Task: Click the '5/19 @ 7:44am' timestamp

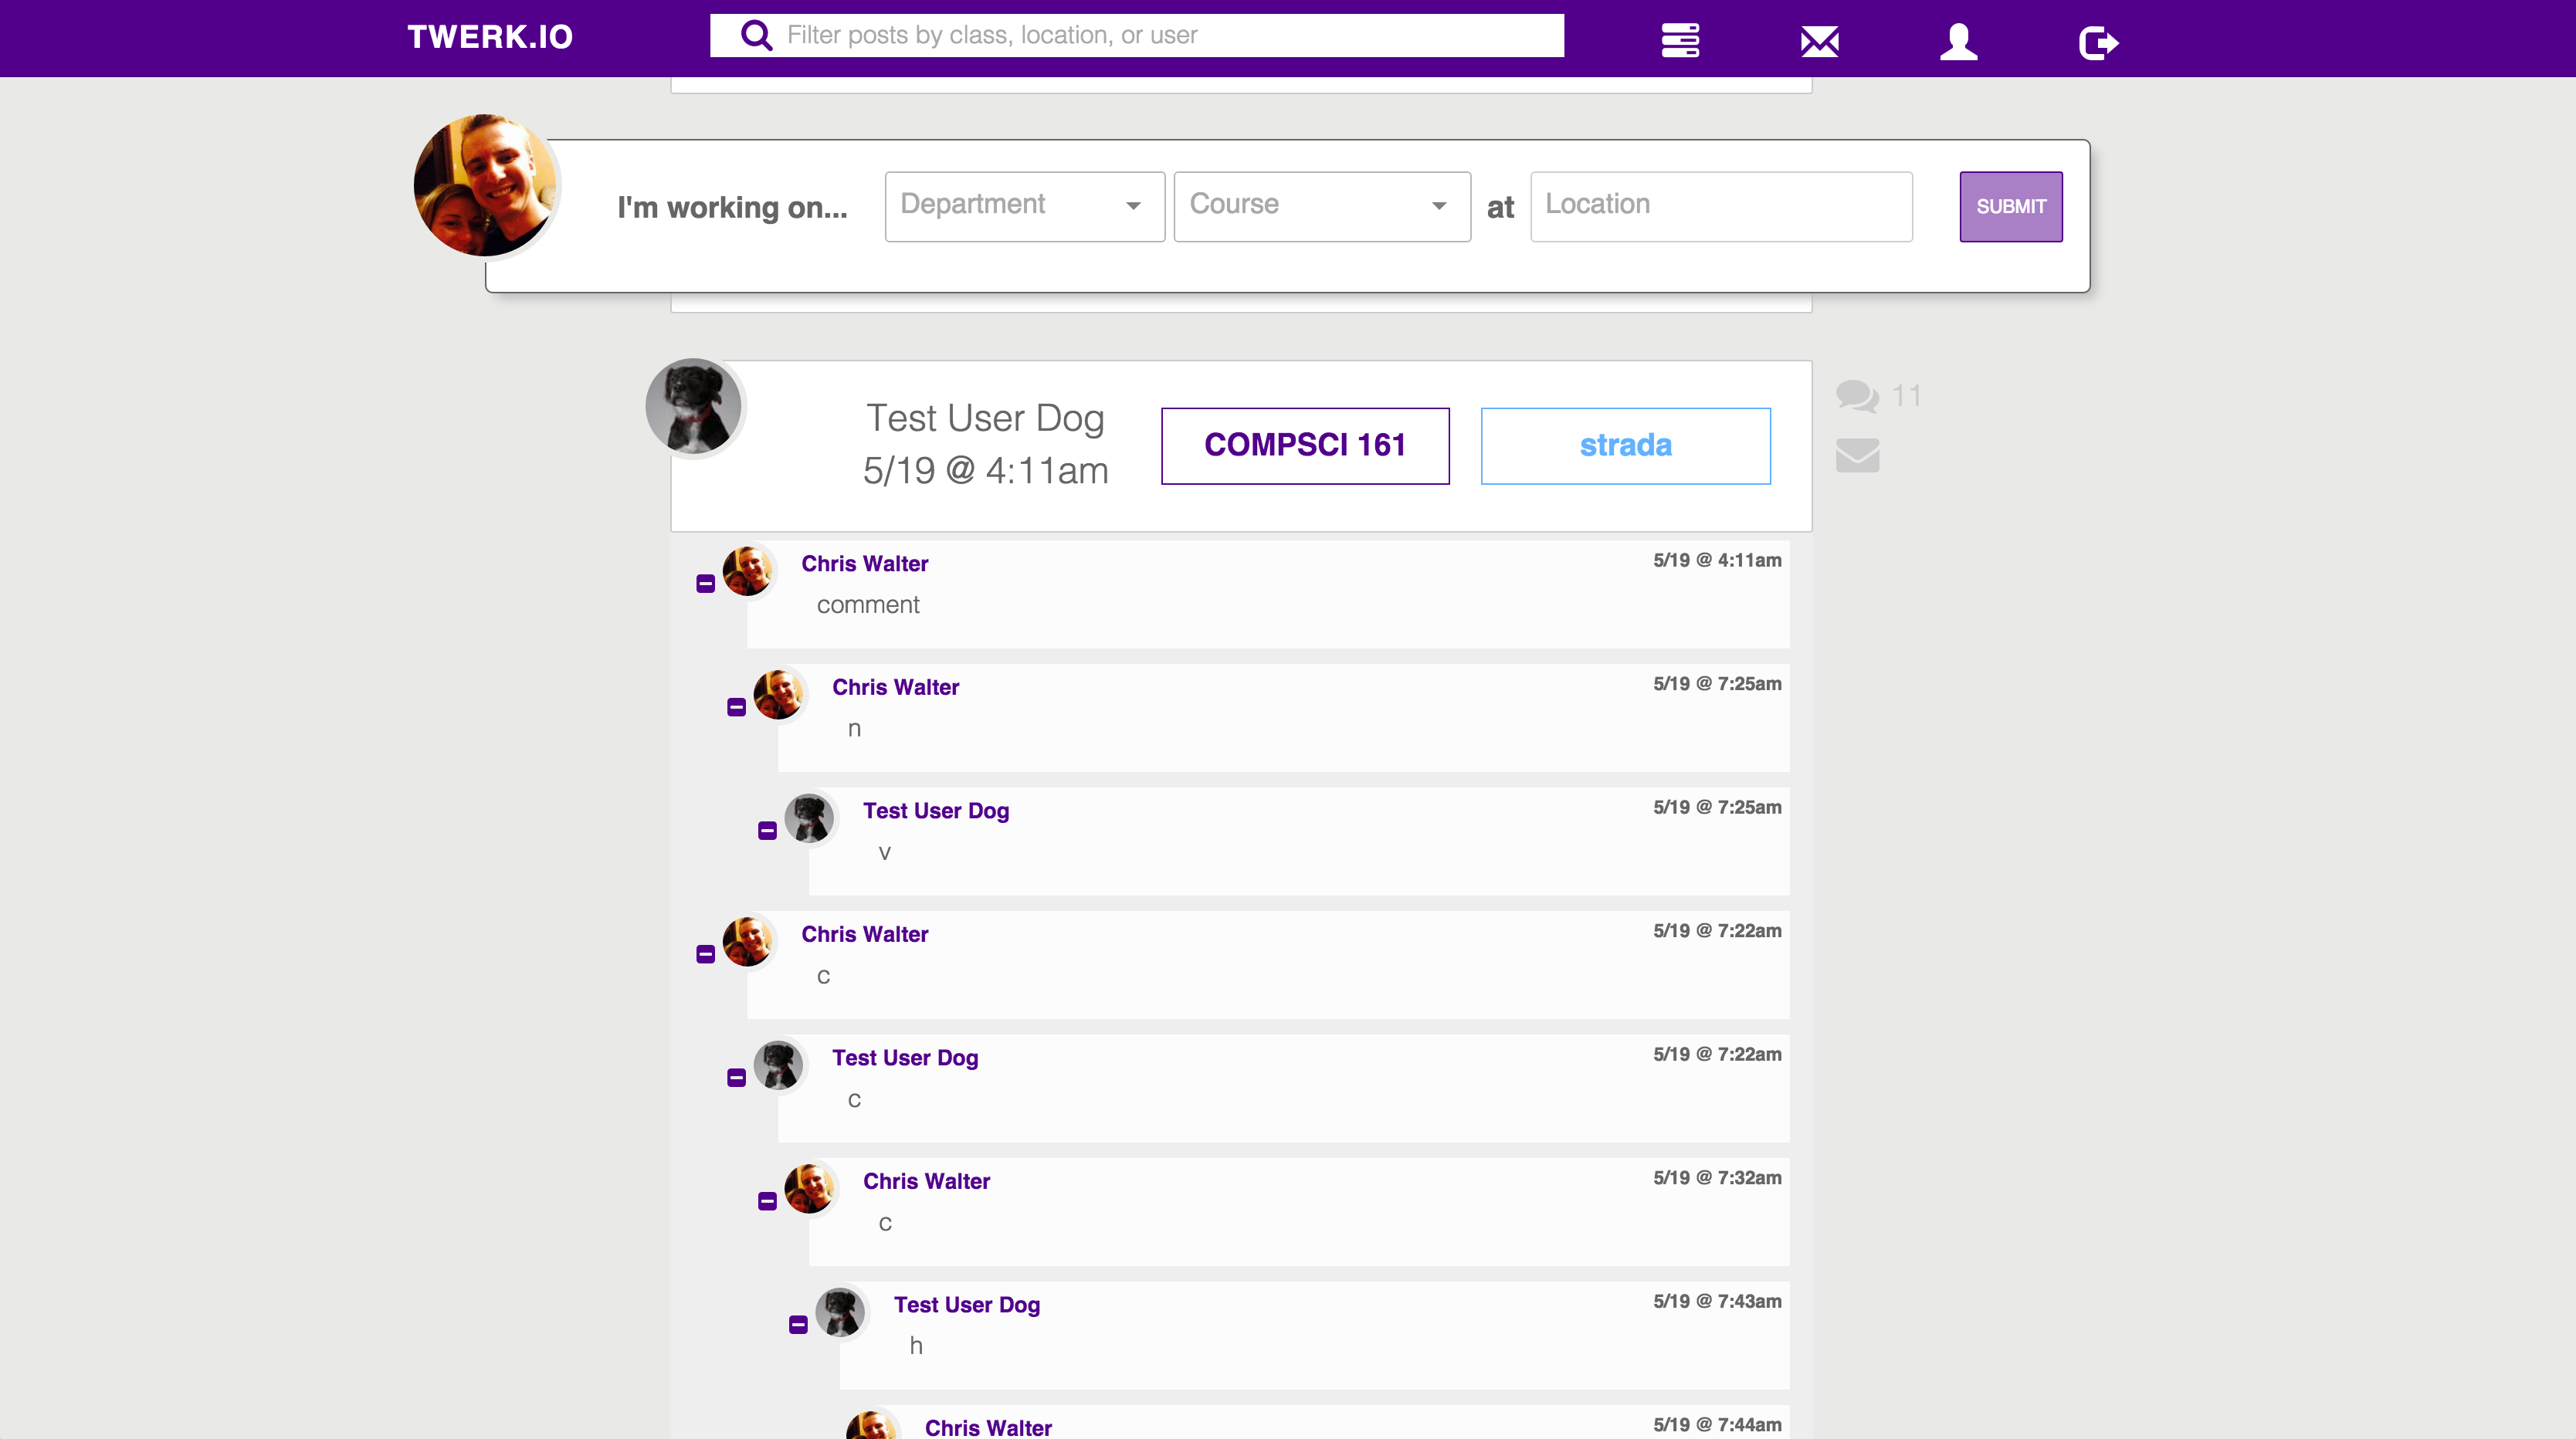Action: pyautogui.click(x=1717, y=1425)
